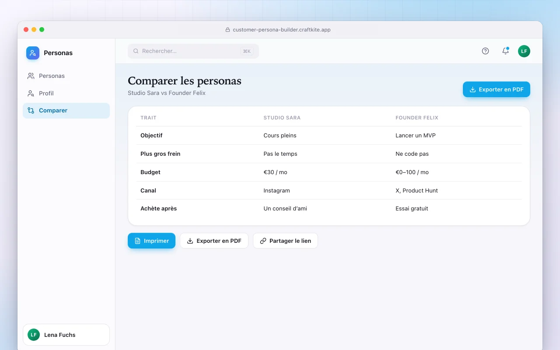Focus the Rechercher search field
Image resolution: width=560 pixels, height=350 pixels.
tap(193, 51)
